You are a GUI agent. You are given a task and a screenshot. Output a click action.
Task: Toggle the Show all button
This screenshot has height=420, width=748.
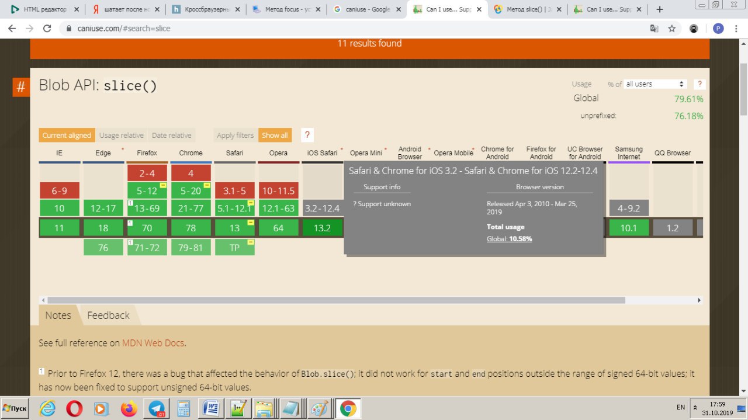click(275, 135)
